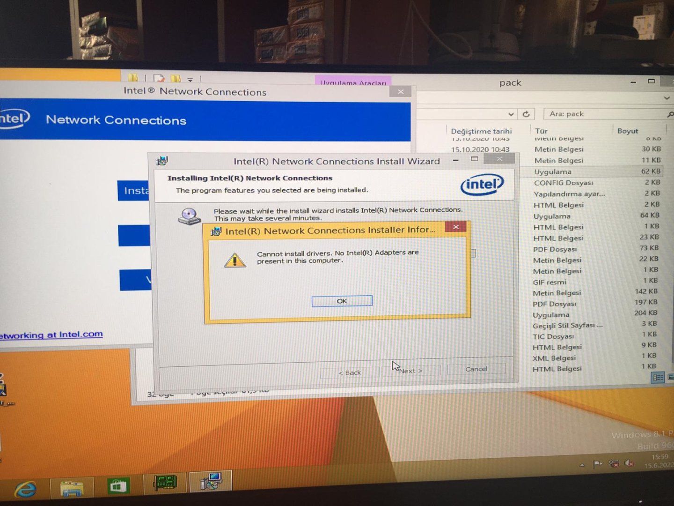Maximize the Install Wizard window
674x506 pixels.
[x=474, y=159]
